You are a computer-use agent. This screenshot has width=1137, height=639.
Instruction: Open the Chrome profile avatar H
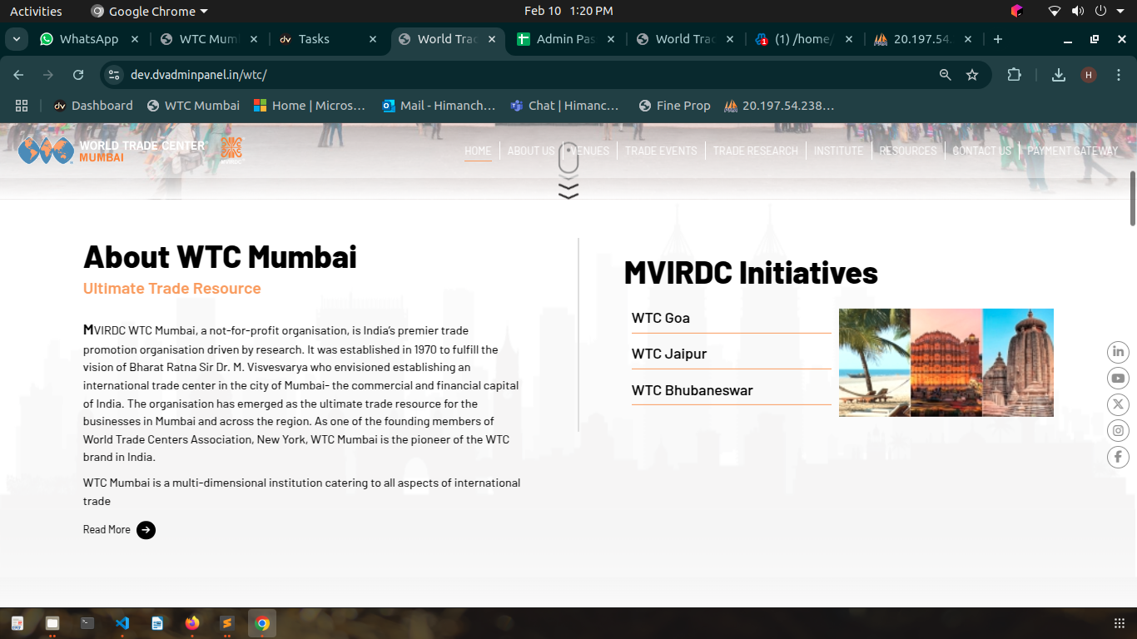click(x=1089, y=75)
